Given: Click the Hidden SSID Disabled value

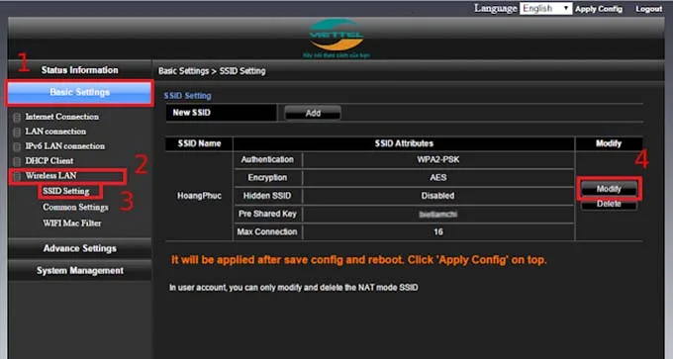Looking at the screenshot, I should pyautogui.click(x=438, y=196).
